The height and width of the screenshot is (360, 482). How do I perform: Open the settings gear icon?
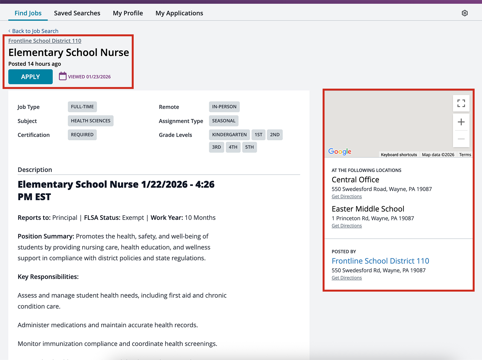click(465, 13)
